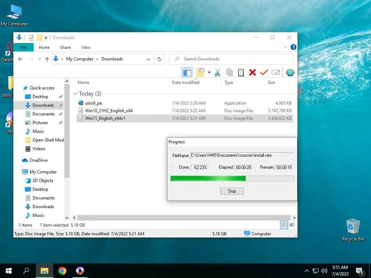Viewport: 371px width, 278px height.
Task: Click the Search Downloads field
Action: click(231, 59)
